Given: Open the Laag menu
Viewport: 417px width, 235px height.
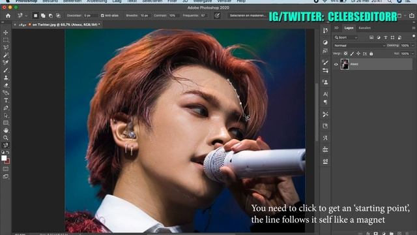Looking at the screenshot, I should click(117, 1).
